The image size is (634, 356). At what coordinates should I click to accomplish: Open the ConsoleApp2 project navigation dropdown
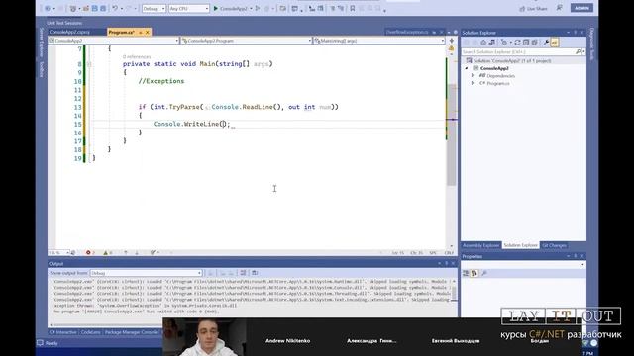tap(113, 41)
